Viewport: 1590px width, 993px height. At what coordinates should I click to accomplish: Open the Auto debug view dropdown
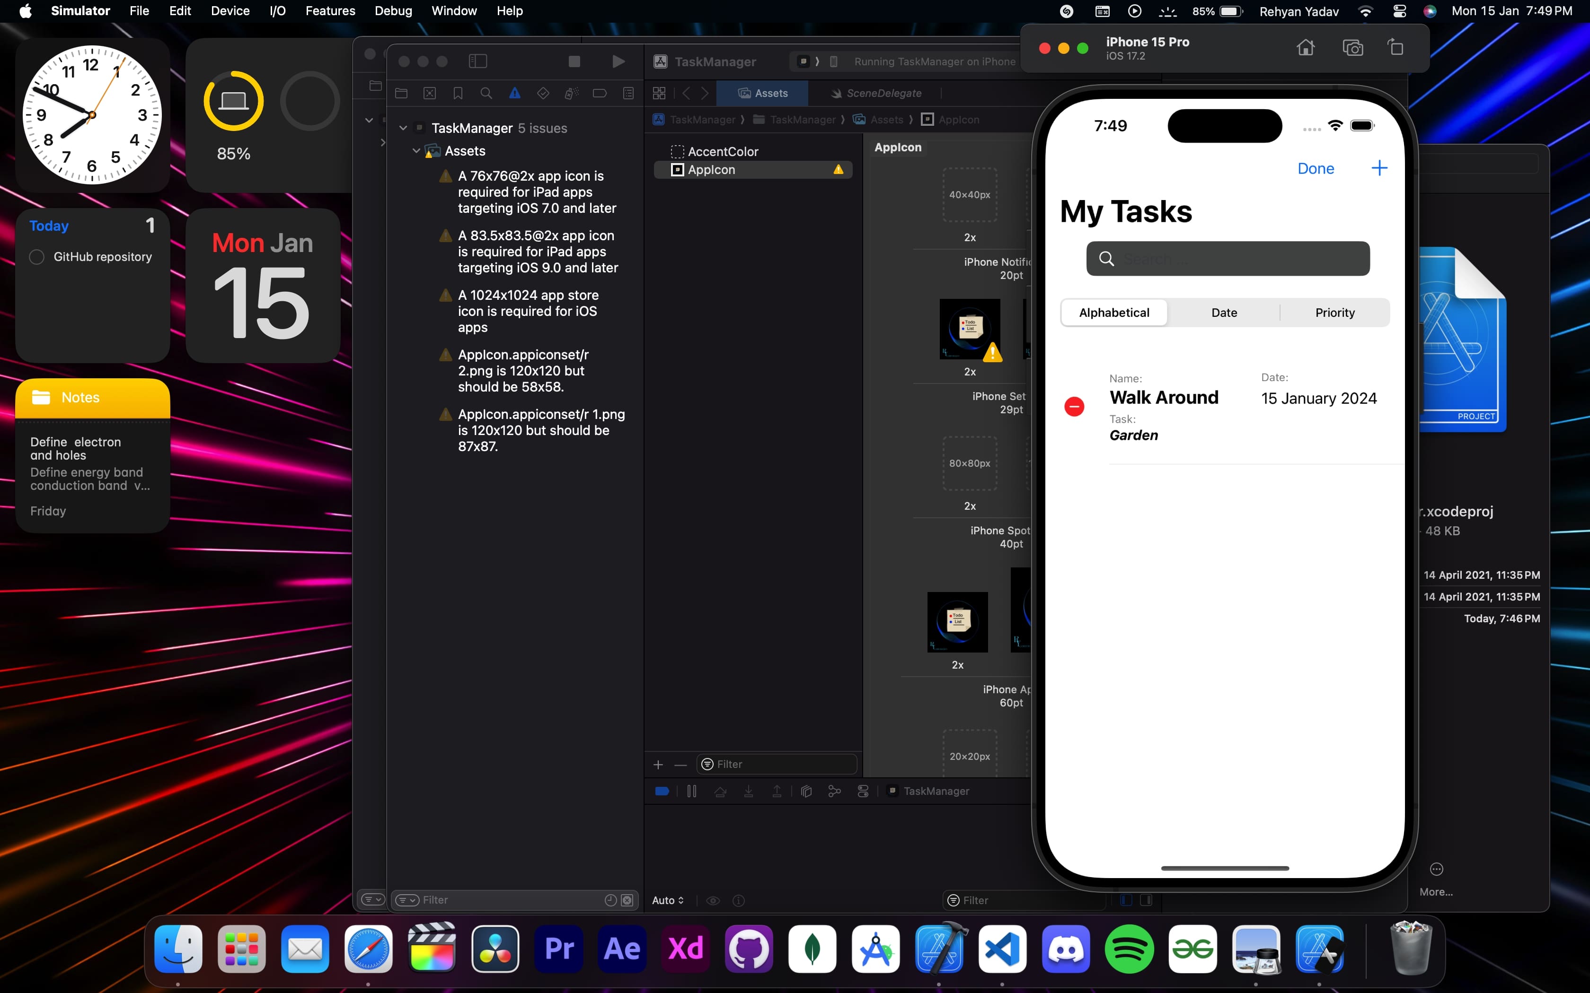pos(668,900)
